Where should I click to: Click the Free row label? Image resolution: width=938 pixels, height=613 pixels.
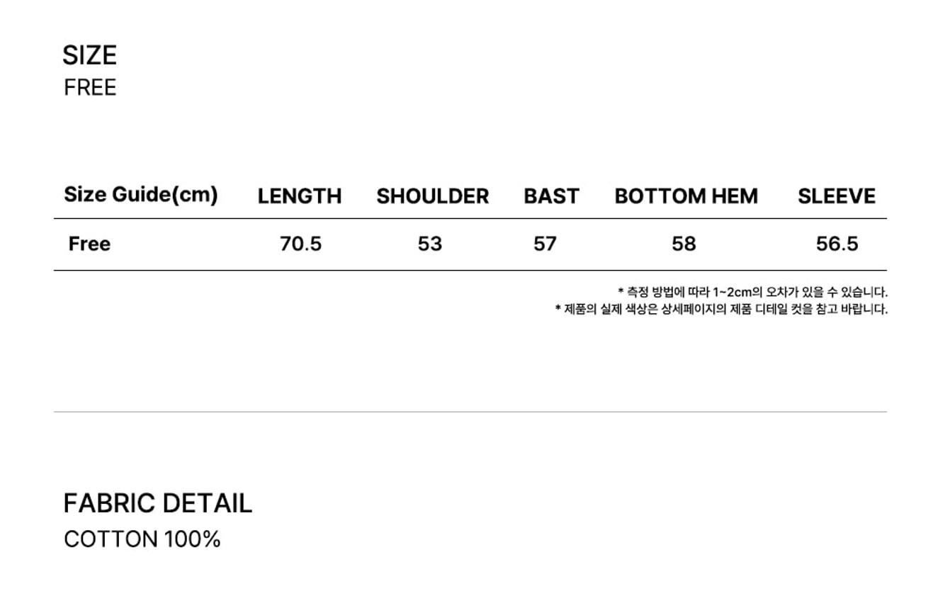click(89, 244)
